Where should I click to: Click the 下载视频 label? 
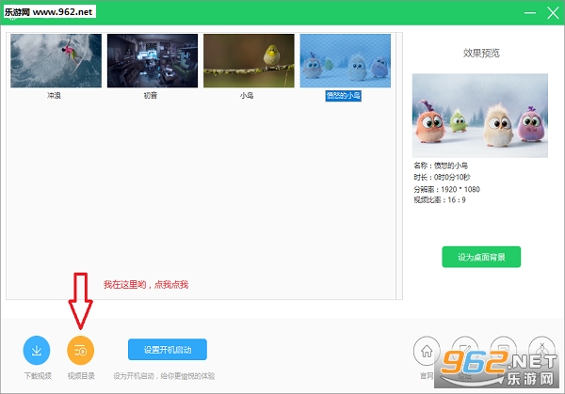[x=38, y=376]
